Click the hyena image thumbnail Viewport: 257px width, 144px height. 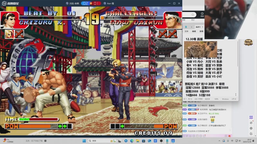[x=200, y=49]
